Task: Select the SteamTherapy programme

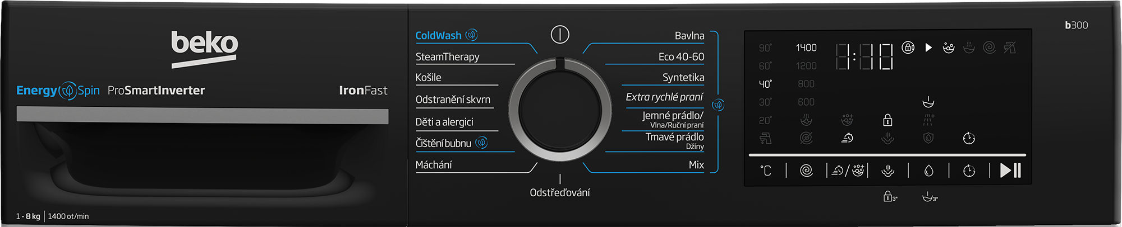Action: [x=448, y=56]
